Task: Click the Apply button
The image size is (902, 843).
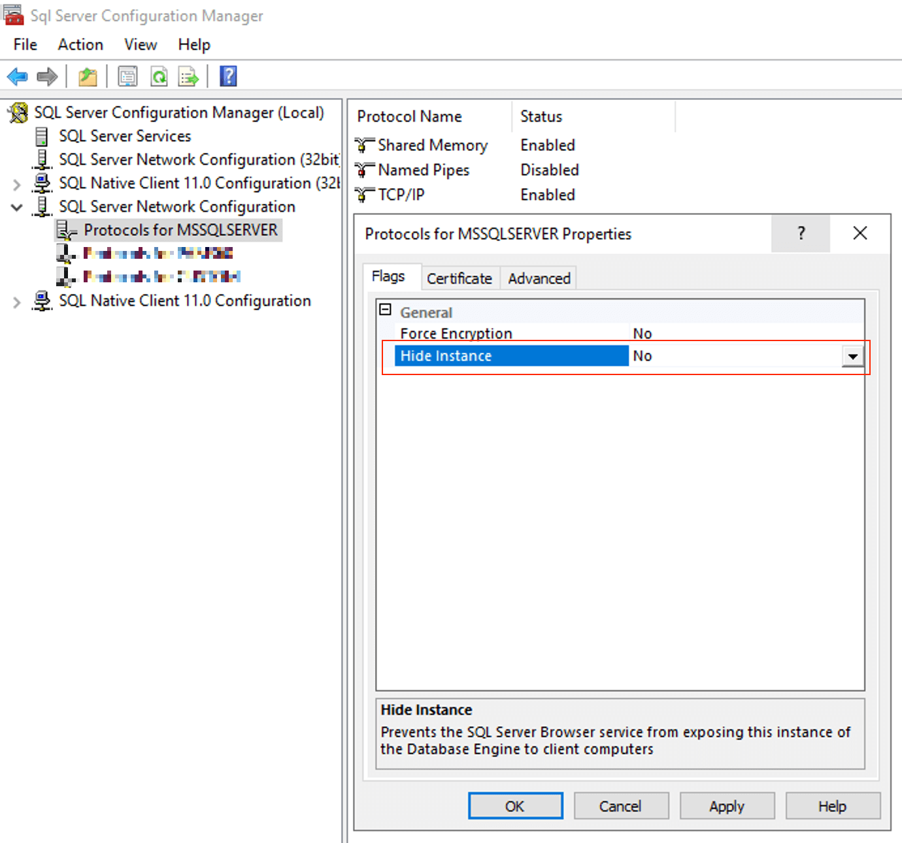Action: pos(727,806)
